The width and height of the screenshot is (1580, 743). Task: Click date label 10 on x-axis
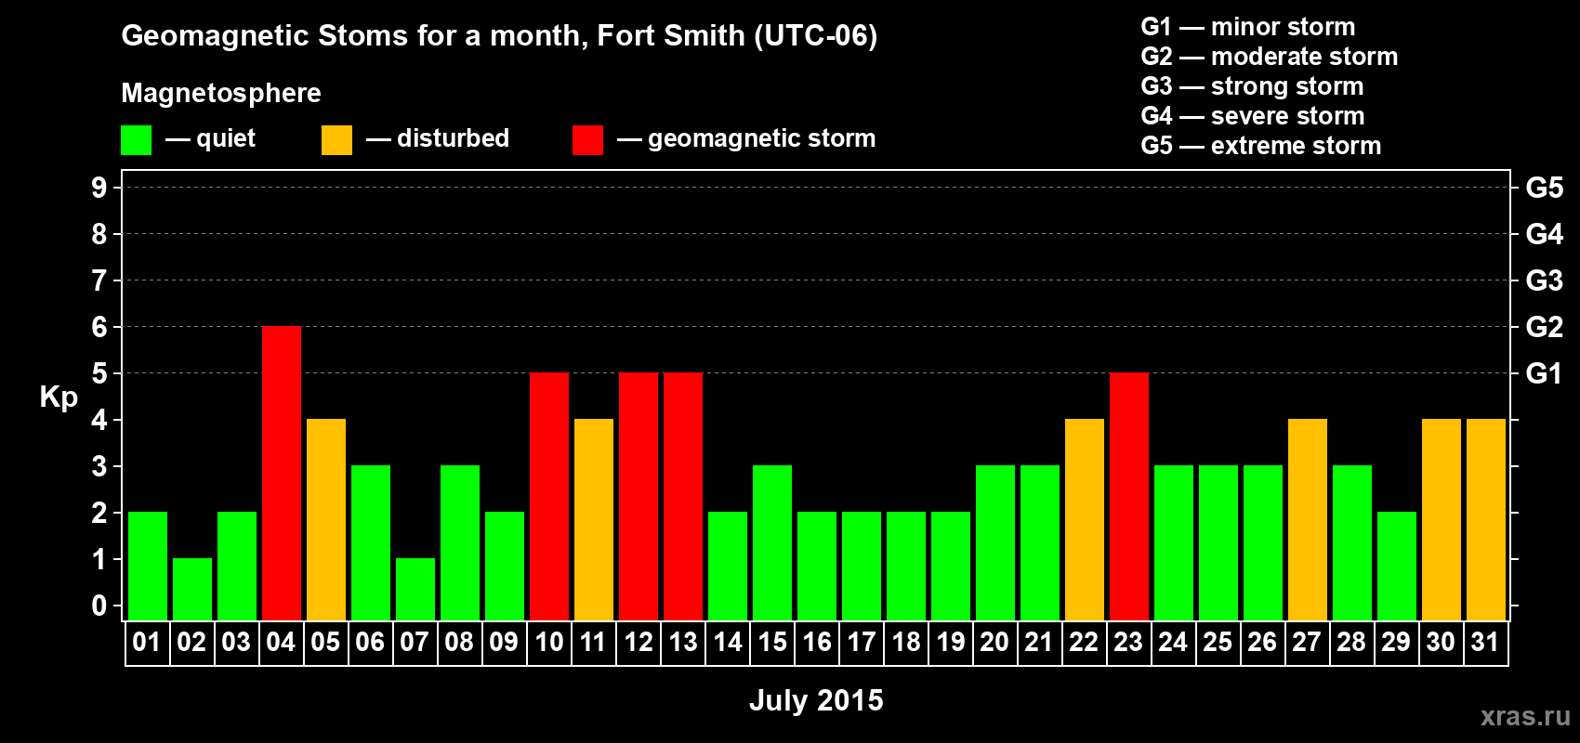click(x=549, y=642)
